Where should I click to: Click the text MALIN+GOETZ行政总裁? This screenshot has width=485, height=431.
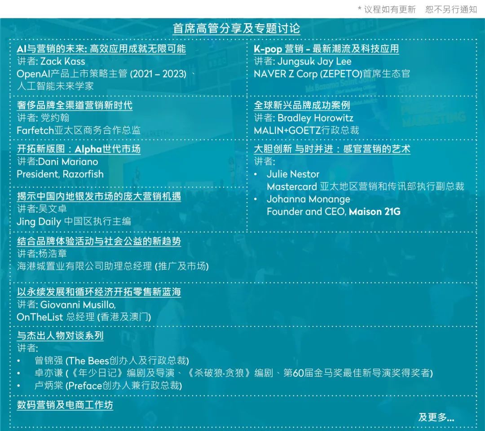click(307, 130)
